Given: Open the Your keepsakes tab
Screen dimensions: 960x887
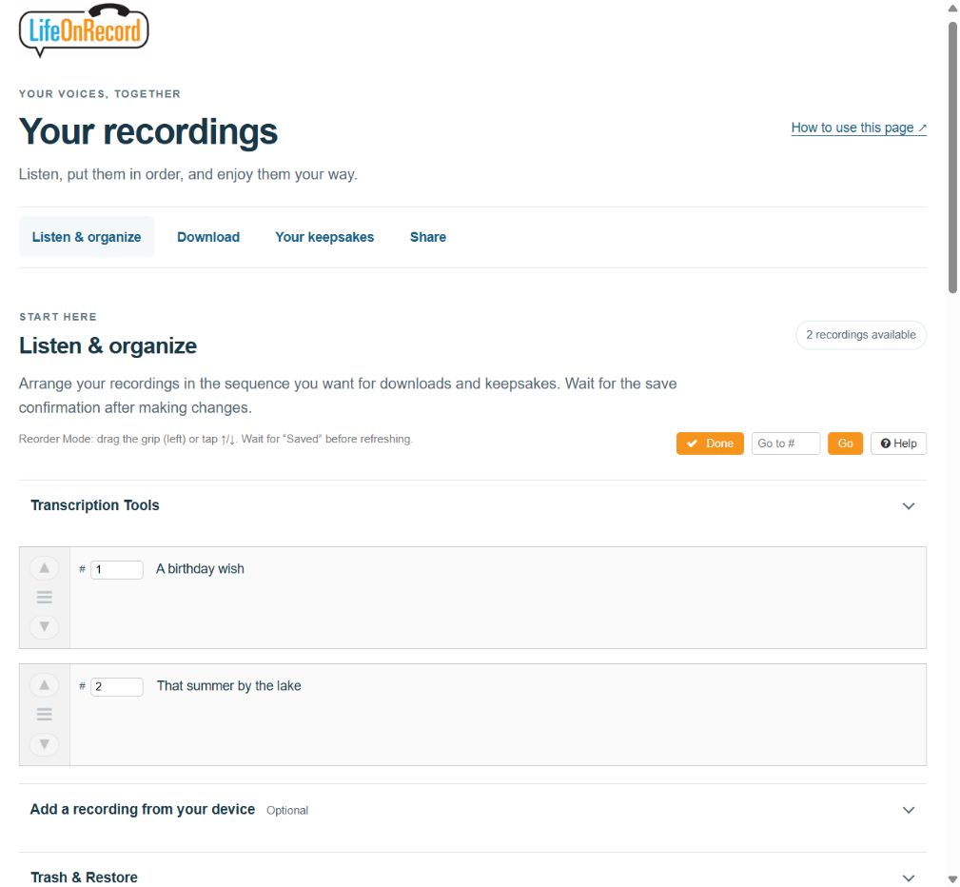Looking at the screenshot, I should [324, 237].
